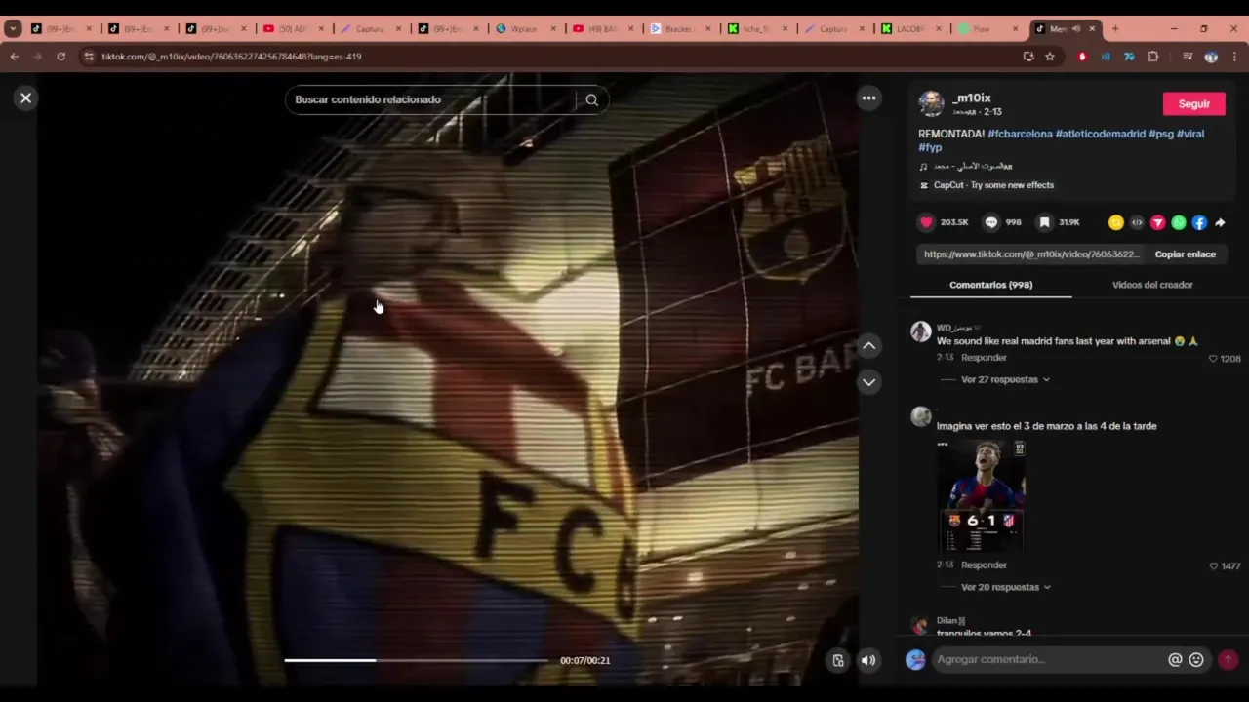1249x702 pixels.
Task: Click Copiar enlace button
Action: click(1186, 254)
